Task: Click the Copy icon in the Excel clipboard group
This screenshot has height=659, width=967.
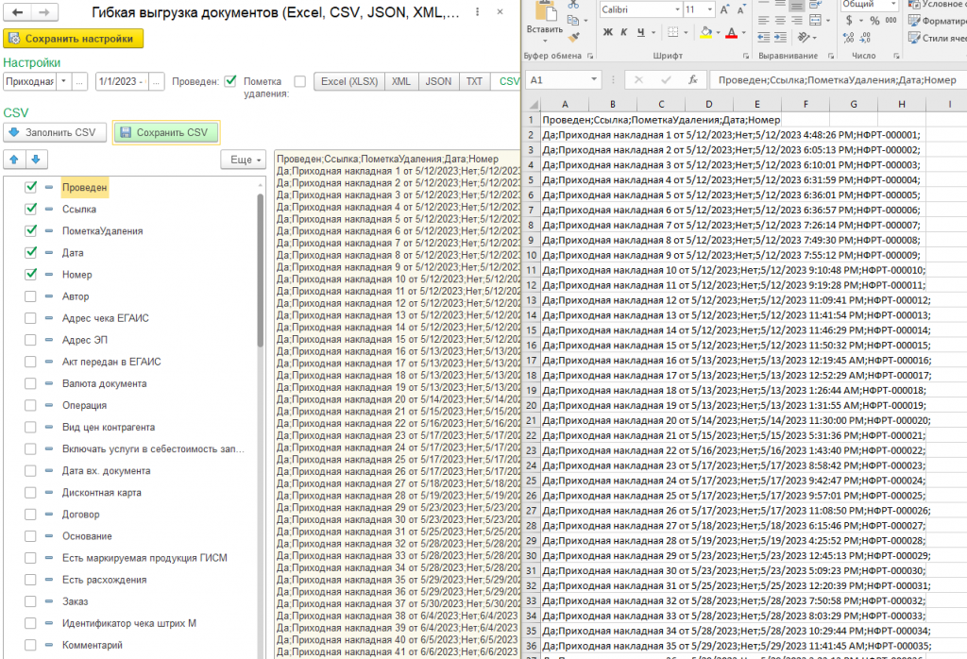Action: point(572,21)
